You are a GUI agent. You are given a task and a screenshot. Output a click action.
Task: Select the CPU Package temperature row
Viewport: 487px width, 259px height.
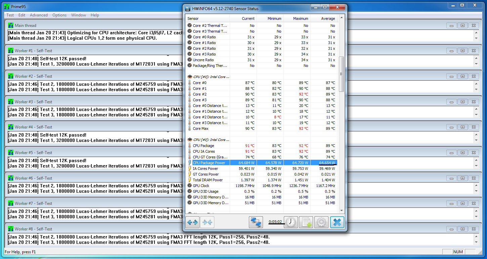click(x=262, y=146)
